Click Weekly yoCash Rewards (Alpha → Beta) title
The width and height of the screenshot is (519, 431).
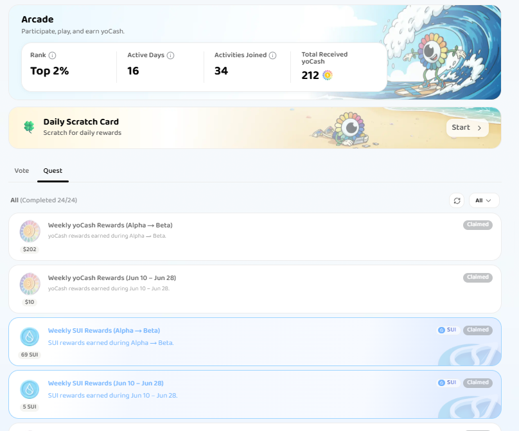[110, 225]
